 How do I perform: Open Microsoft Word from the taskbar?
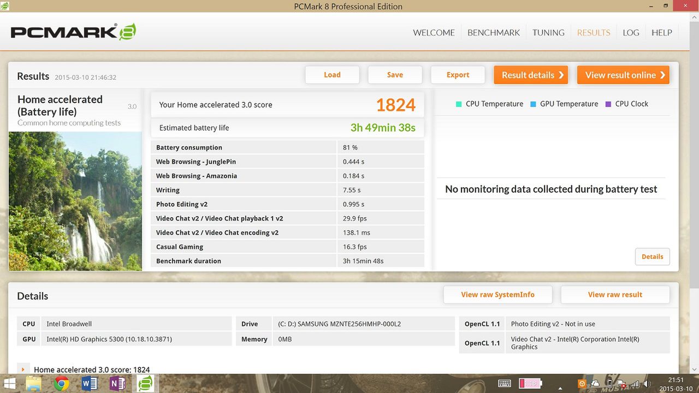(89, 384)
